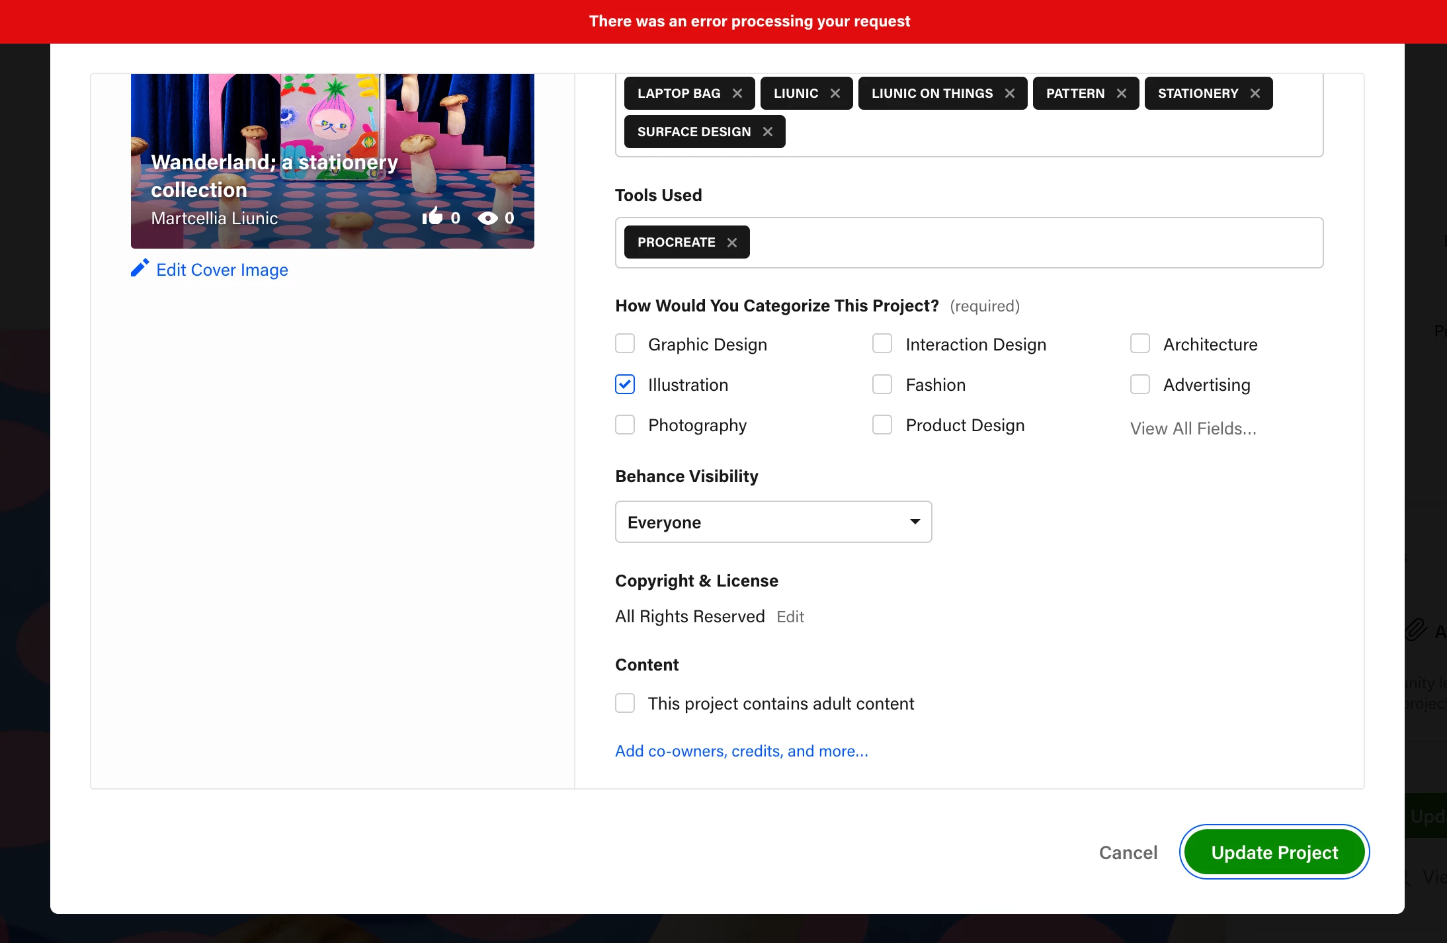Click the Update Project button
Screen dimensions: 1447x943
click(x=1274, y=852)
